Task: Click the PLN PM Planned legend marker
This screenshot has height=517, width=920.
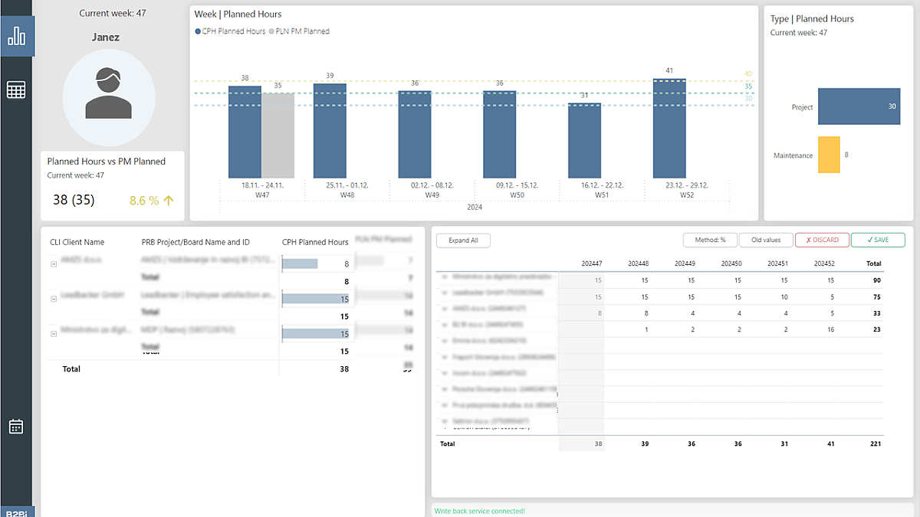Action: click(271, 31)
